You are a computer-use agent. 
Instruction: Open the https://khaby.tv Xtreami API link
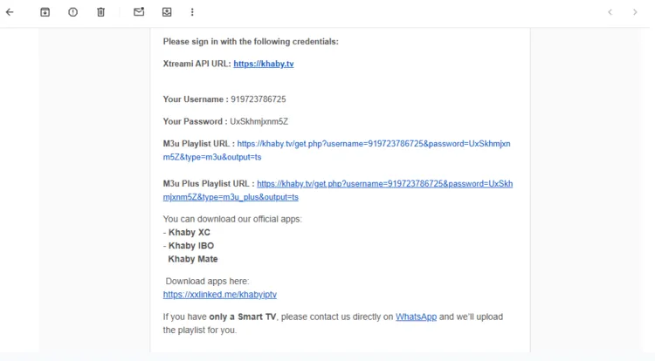264,64
